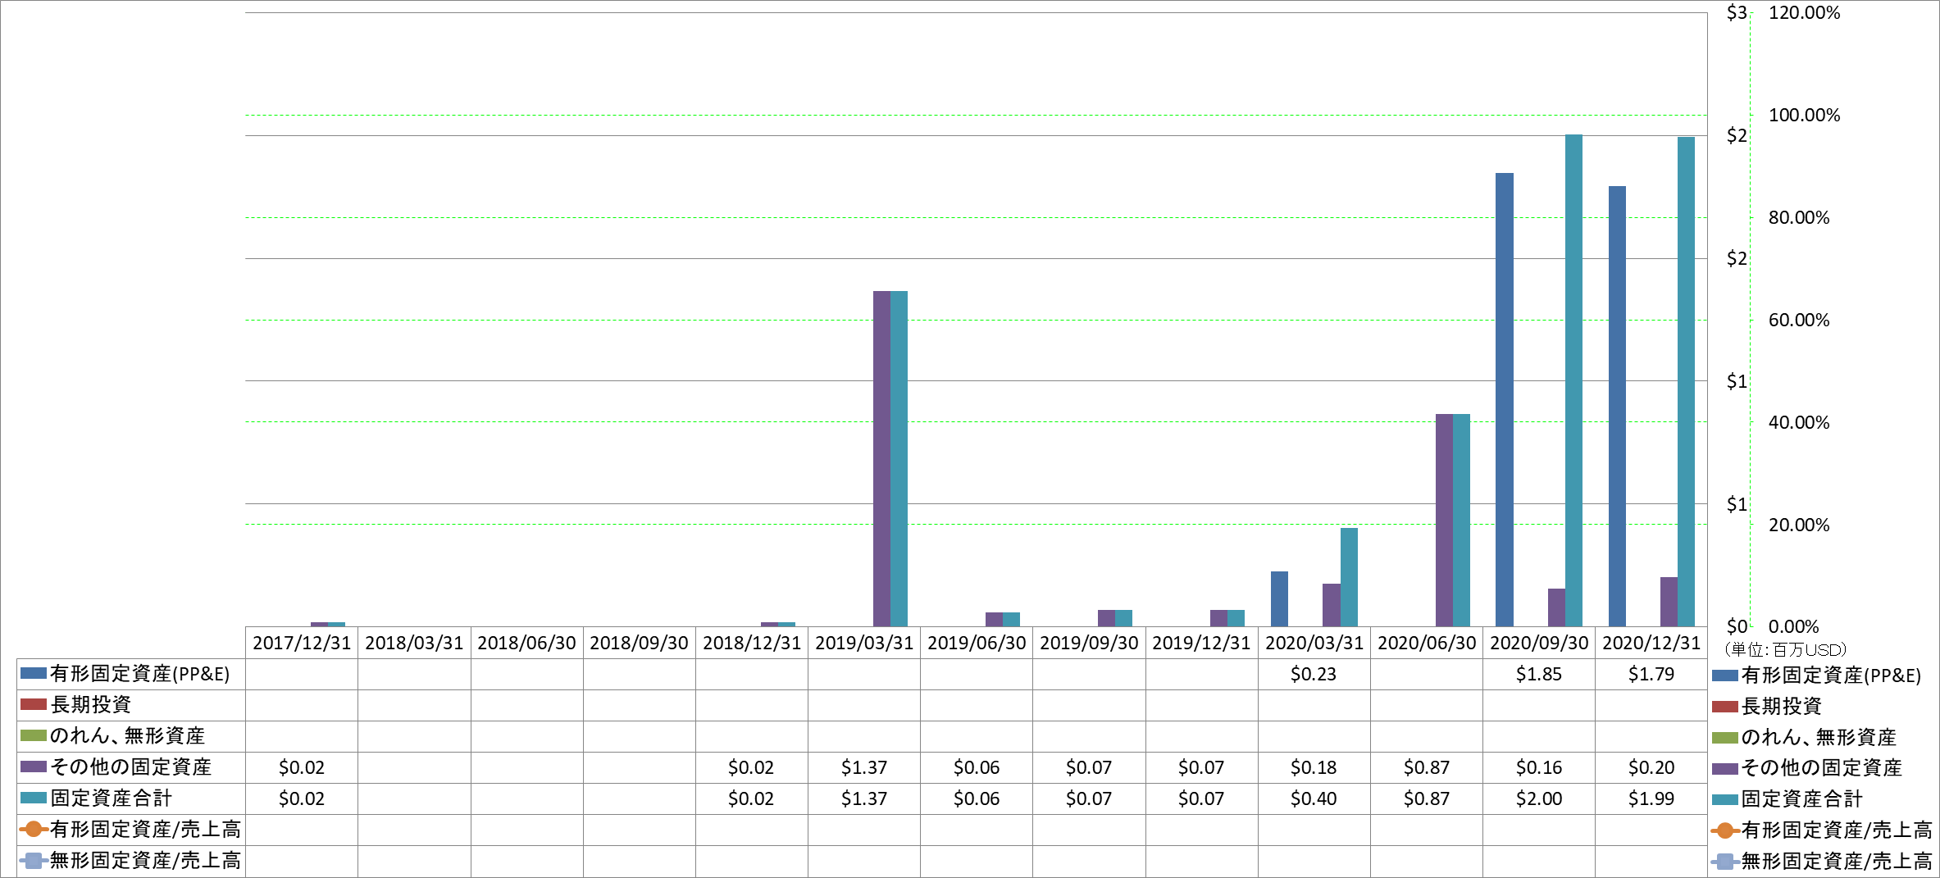Image resolution: width=1940 pixels, height=878 pixels.
Task: Click the $0.40 total fixed assets cell
Action: point(1314,798)
